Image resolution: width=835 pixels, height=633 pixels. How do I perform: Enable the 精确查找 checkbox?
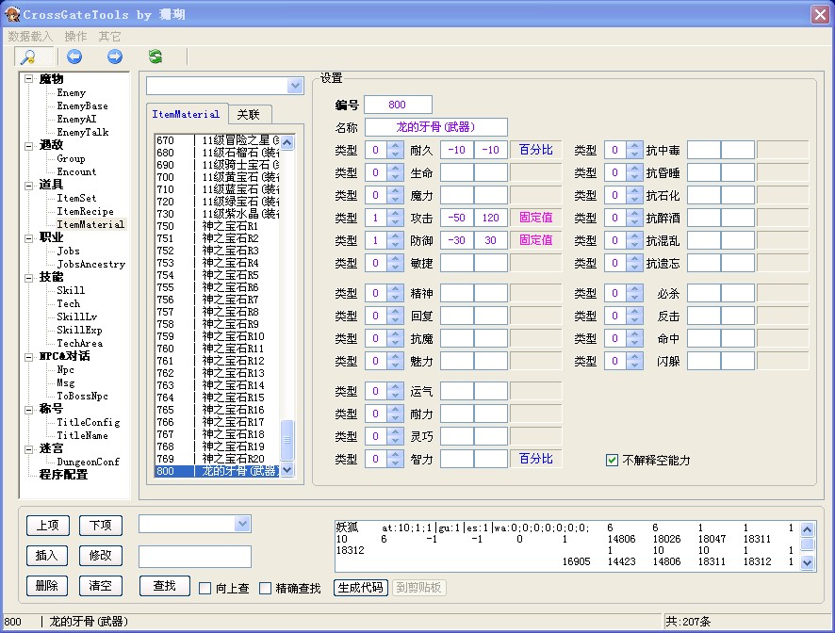point(266,589)
